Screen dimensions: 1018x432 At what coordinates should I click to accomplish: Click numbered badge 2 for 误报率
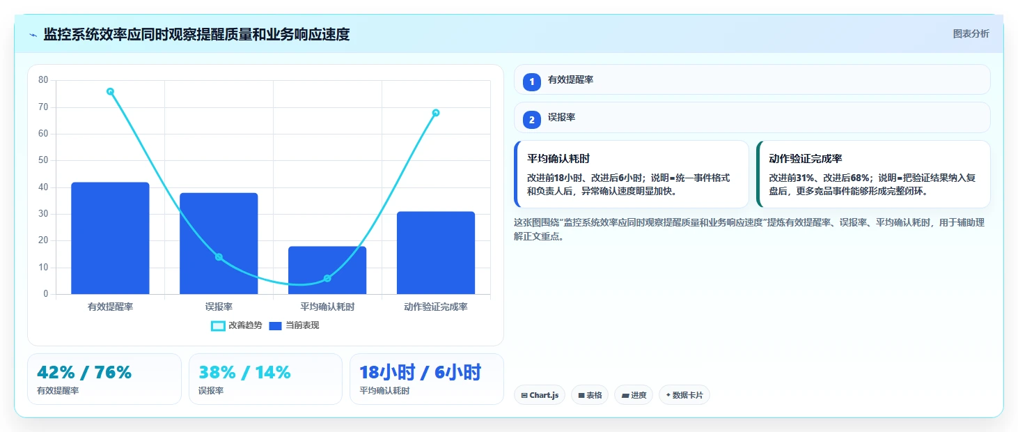pyautogui.click(x=532, y=120)
